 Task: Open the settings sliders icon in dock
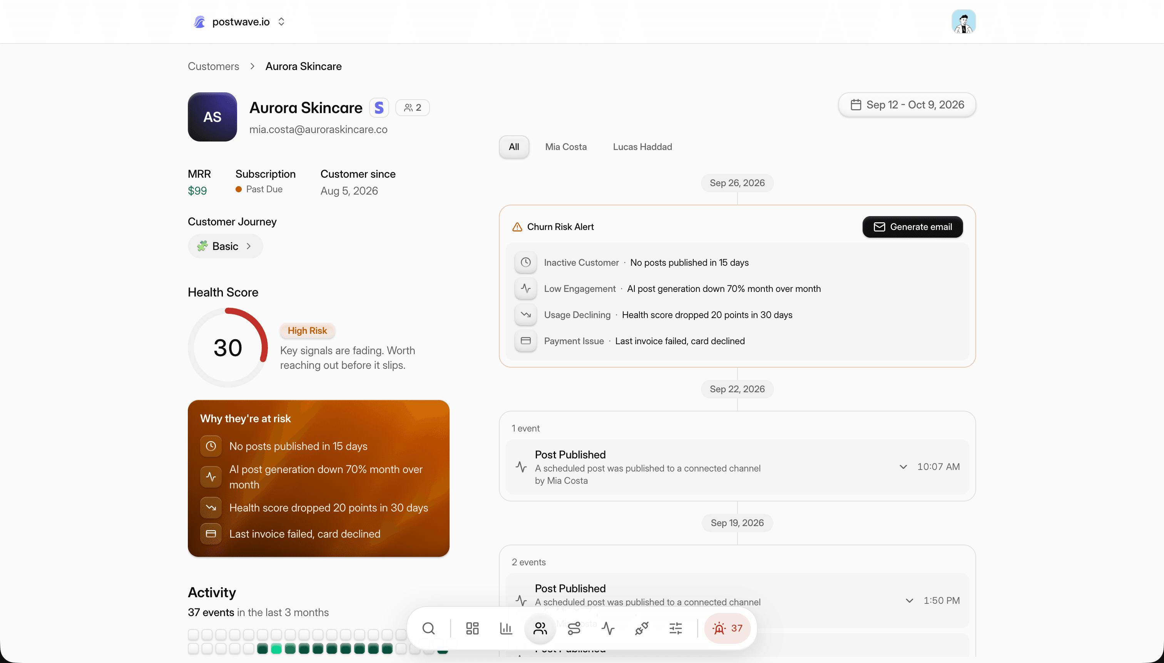676,628
